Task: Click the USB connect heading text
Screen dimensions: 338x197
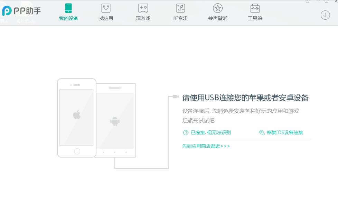Action: click(245, 98)
